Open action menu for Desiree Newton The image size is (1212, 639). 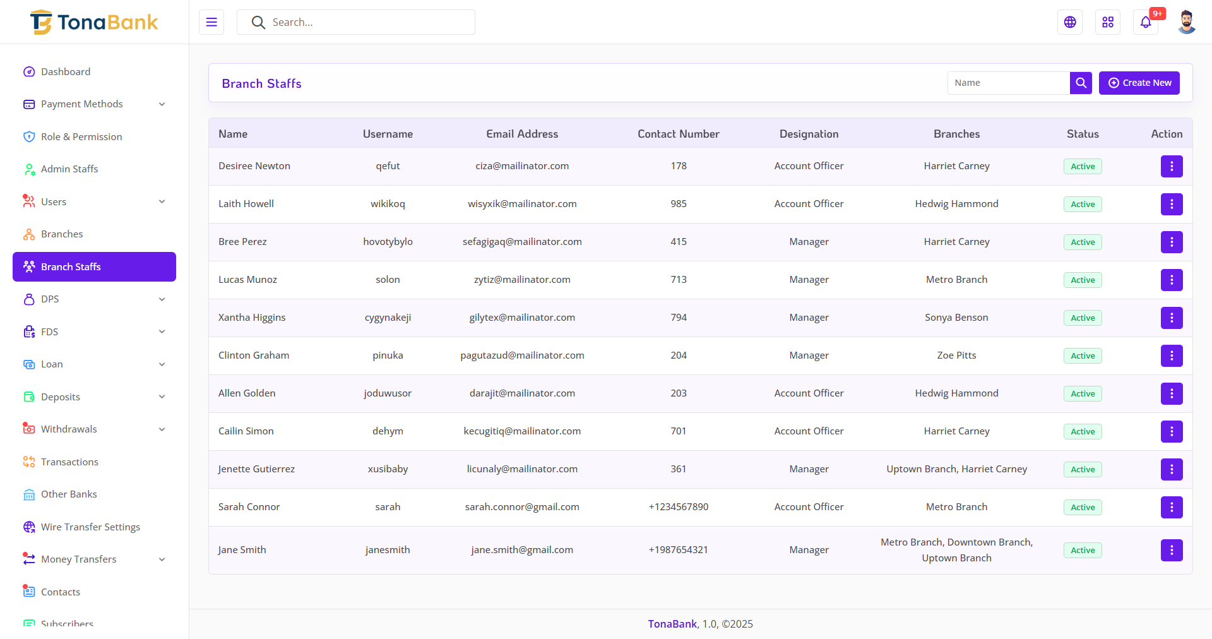[x=1172, y=166]
